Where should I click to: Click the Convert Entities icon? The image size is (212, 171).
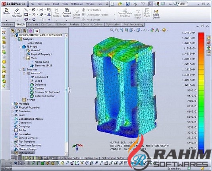(67, 13)
